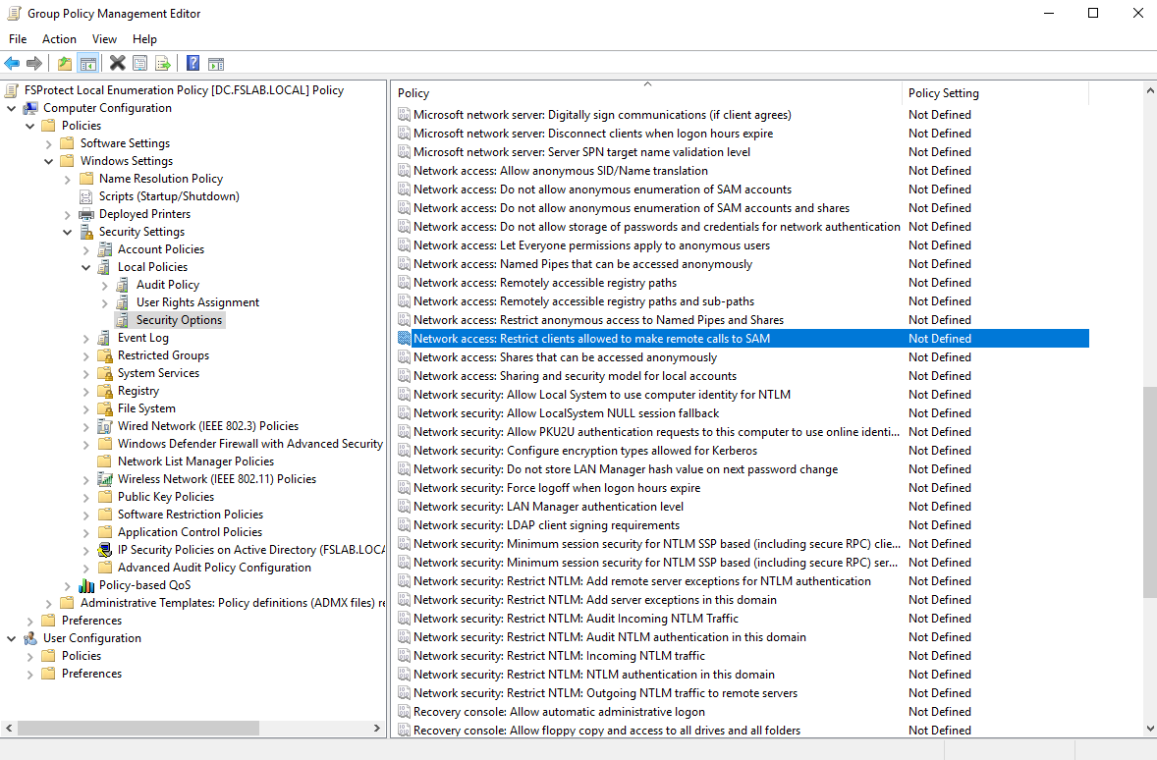Viewport: 1157px width, 760px height.
Task: Expand the Account Policies tree node
Action: (86, 249)
